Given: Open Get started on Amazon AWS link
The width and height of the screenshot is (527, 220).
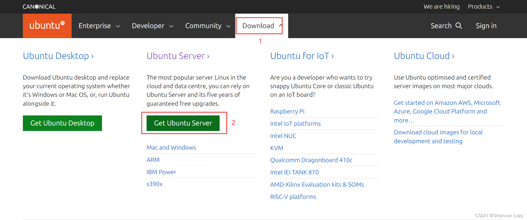Looking at the screenshot, I should [x=447, y=112].
